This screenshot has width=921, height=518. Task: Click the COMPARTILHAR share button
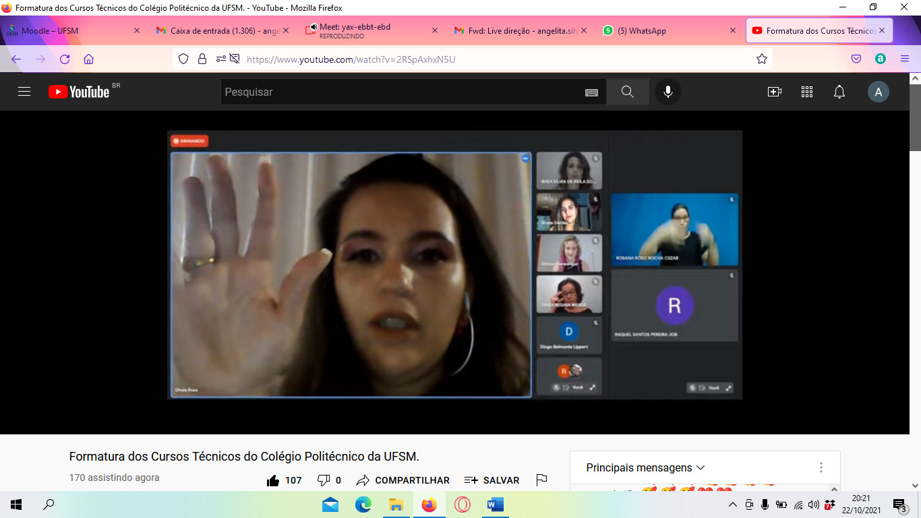click(x=403, y=480)
